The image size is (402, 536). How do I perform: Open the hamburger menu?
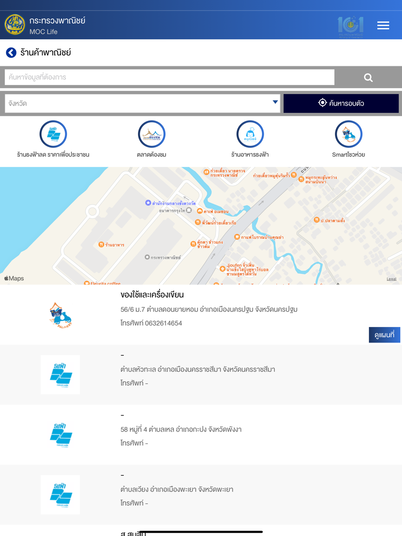[383, 25]
